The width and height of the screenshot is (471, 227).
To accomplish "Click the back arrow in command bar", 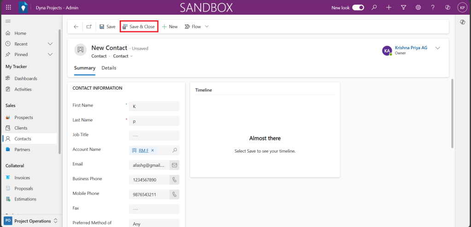I will tap(76, 27).
